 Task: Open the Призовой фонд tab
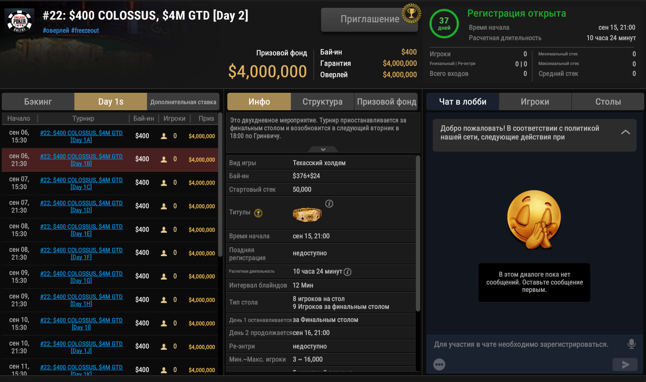pos(386,101)
